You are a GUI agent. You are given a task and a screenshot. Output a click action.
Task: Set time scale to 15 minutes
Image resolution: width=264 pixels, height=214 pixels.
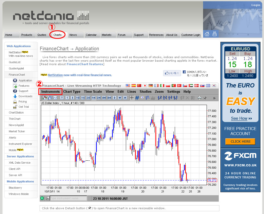(83, 98)
